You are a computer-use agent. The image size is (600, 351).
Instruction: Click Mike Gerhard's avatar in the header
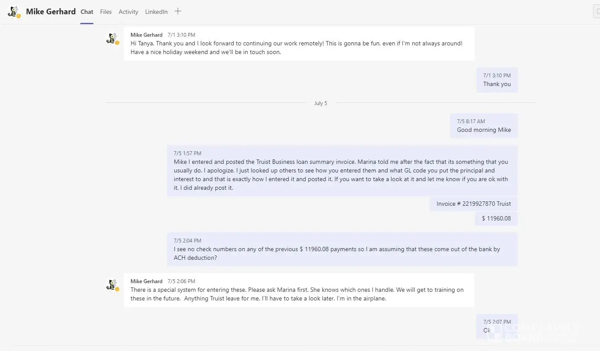point(14,12)
